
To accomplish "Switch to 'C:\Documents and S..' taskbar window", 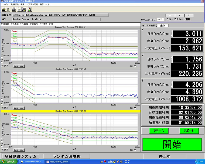I will click(31, 162).
